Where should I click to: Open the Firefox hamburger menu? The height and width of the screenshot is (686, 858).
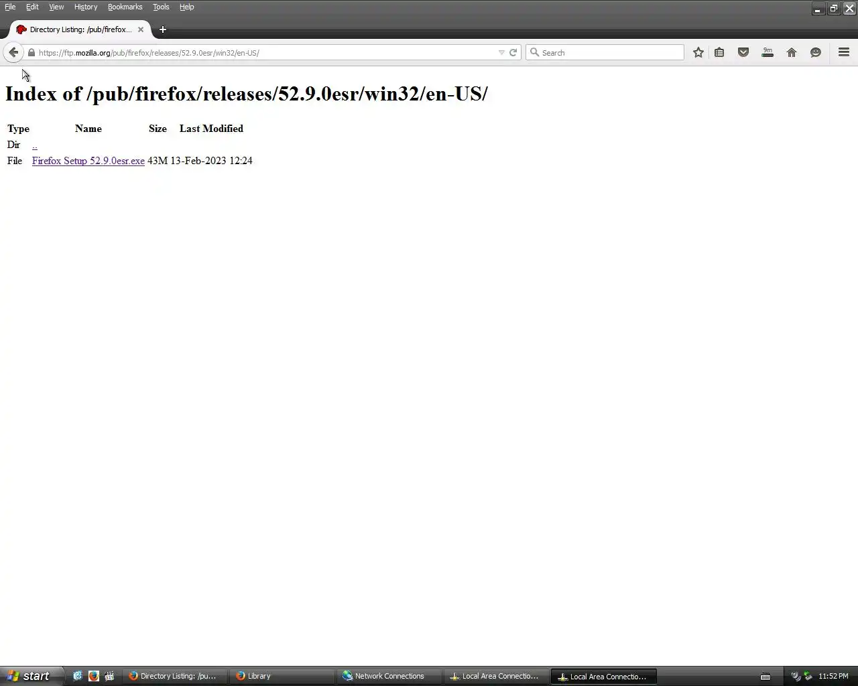(x=844, y=52)
